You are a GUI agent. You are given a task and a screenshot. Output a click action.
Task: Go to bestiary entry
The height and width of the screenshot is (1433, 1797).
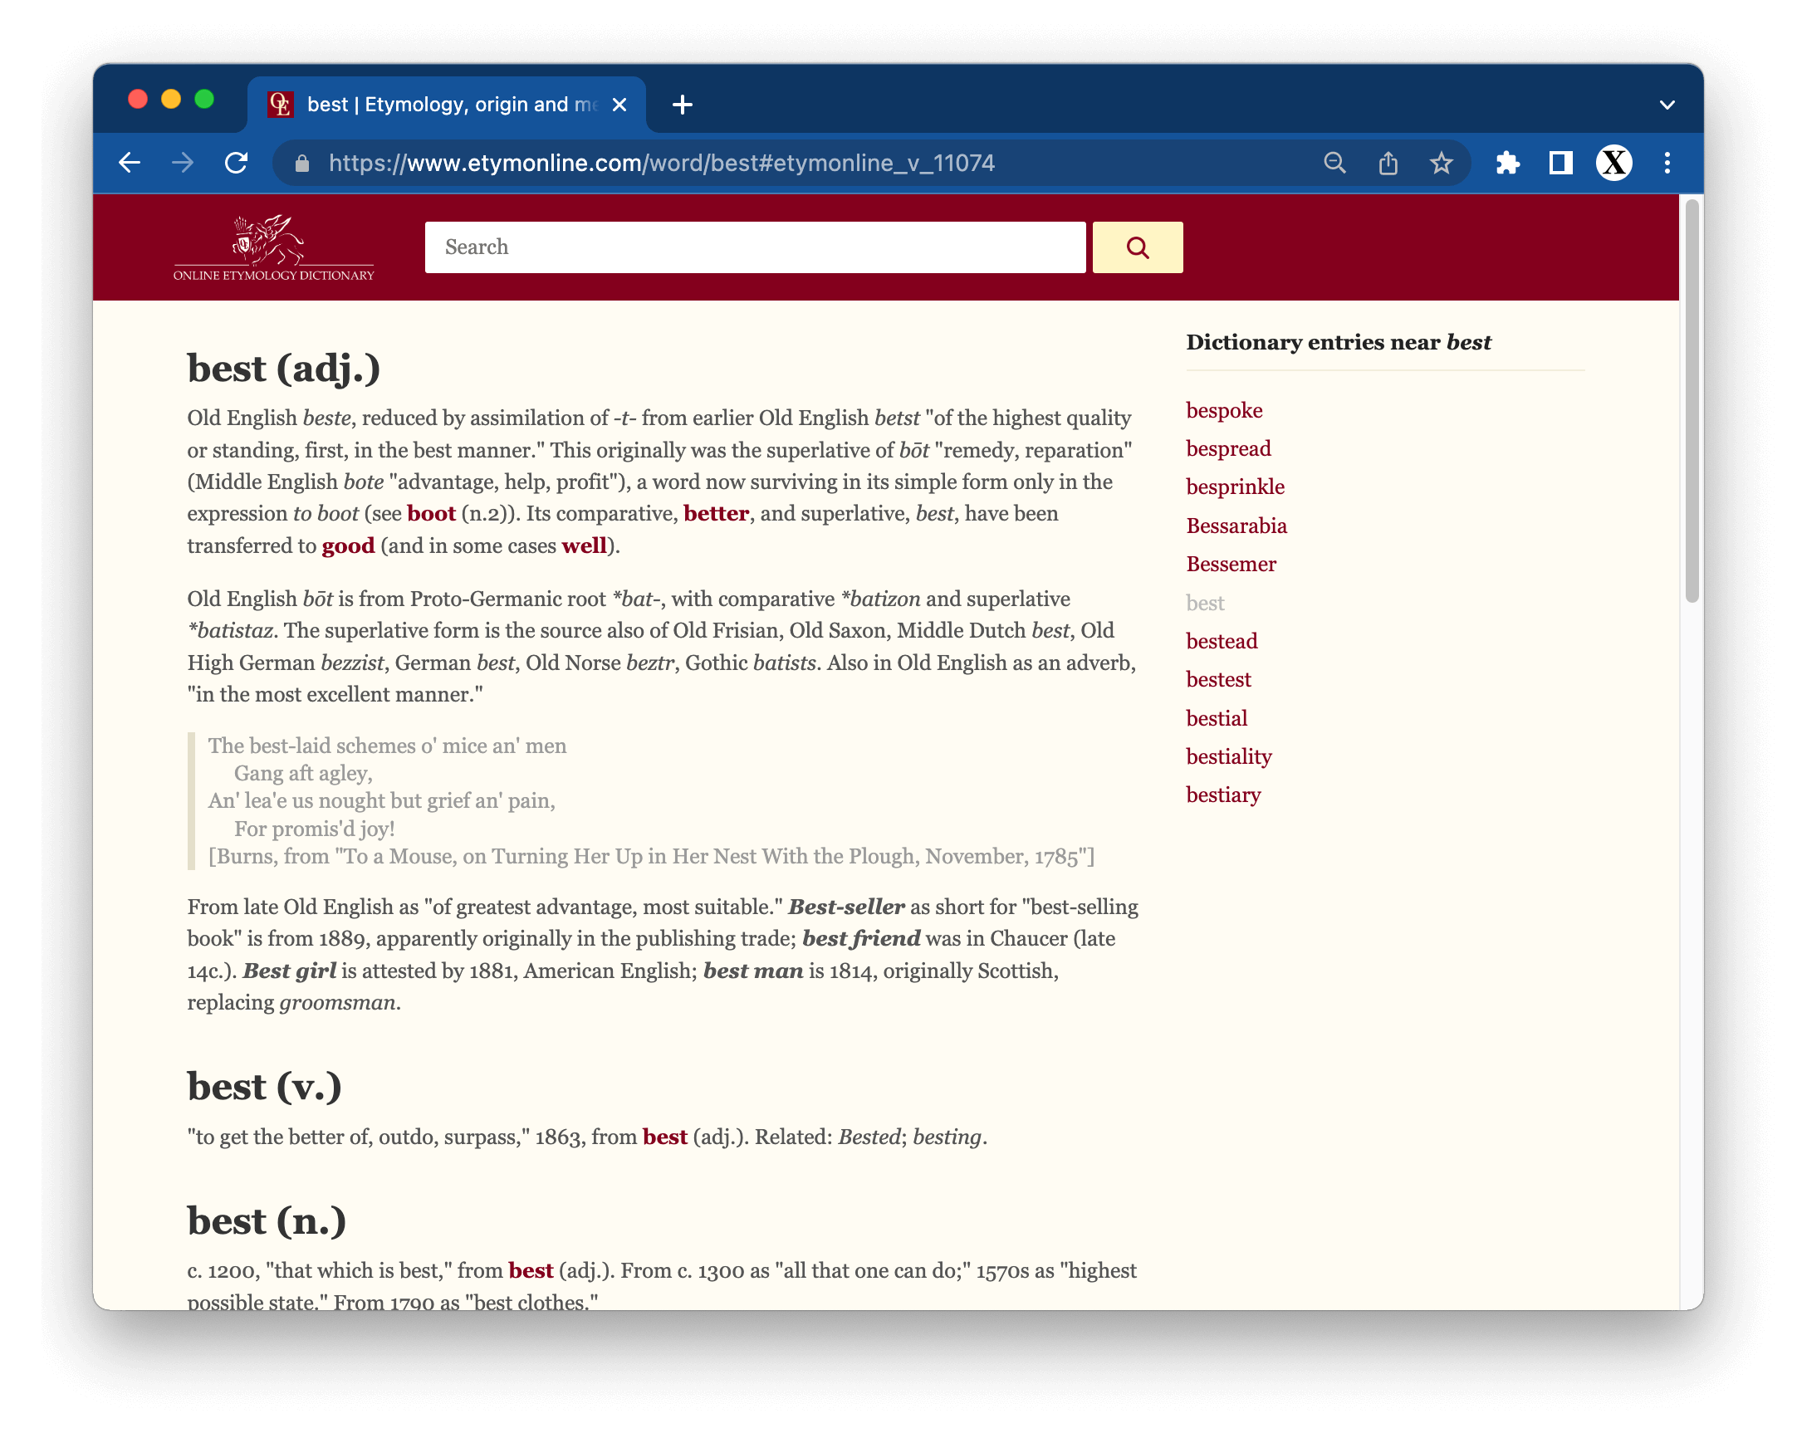[1223, 795]
